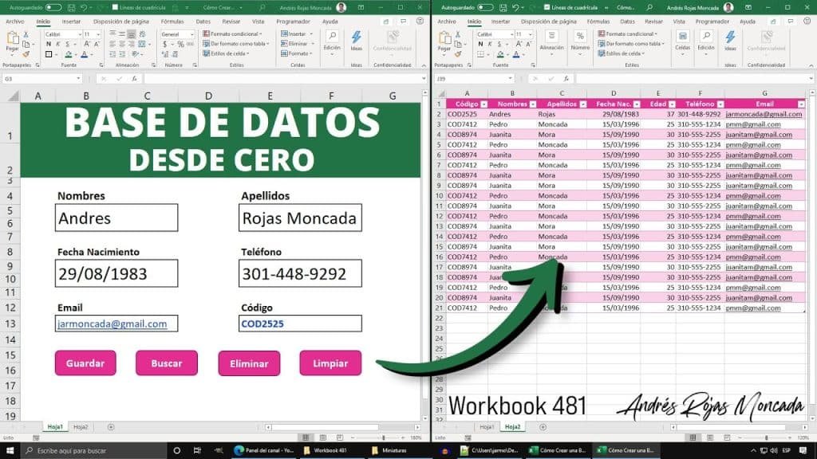Screen dimensions: 817x459
Task: Toggle Autoguardado switch in the right window
Action: [484, 7]
